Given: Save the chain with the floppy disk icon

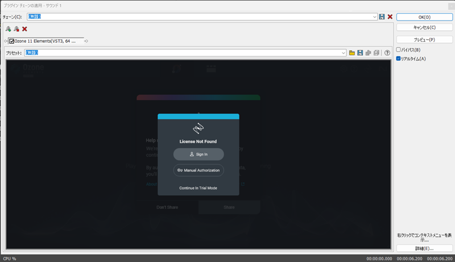Looking at the screenshot, I should (x=382, y=17).
